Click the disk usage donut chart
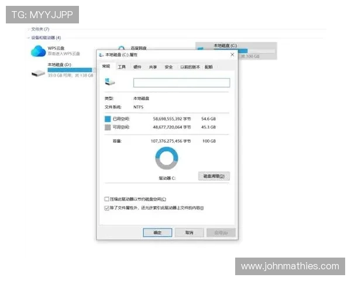This screenshot has height=281, width=351. coord(167,158)
